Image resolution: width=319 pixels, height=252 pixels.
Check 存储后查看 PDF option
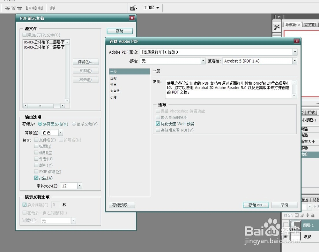pyautogui.click(x=158, y=130)
